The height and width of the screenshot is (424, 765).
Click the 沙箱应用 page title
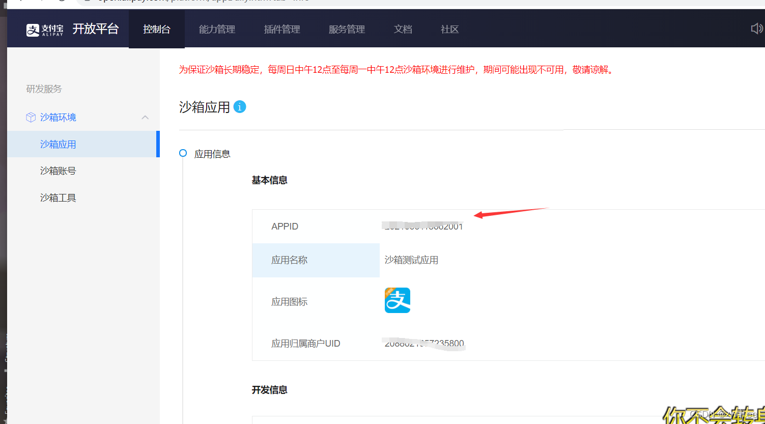[205, 107]
